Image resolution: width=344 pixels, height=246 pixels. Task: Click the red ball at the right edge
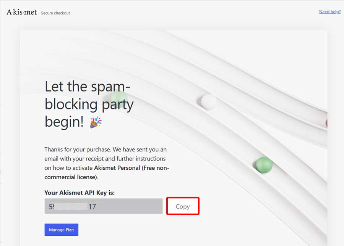click(326, 123)
